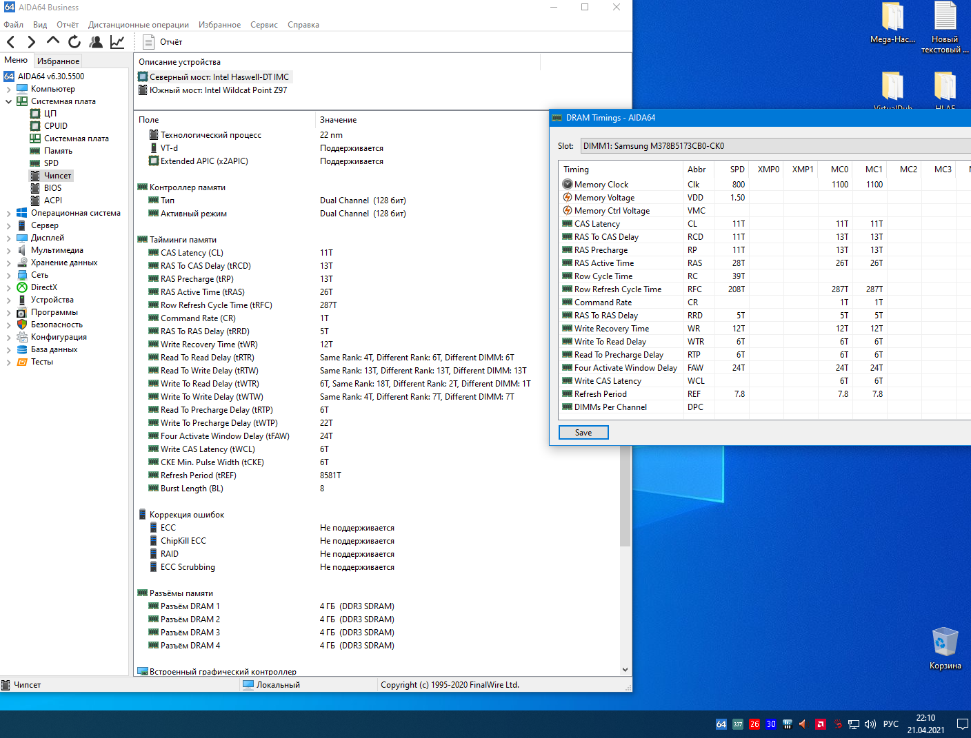This screenshot has height=738, width=971.
Task: Refresh the page using the toolbar refresh icon
Action: 74,42
